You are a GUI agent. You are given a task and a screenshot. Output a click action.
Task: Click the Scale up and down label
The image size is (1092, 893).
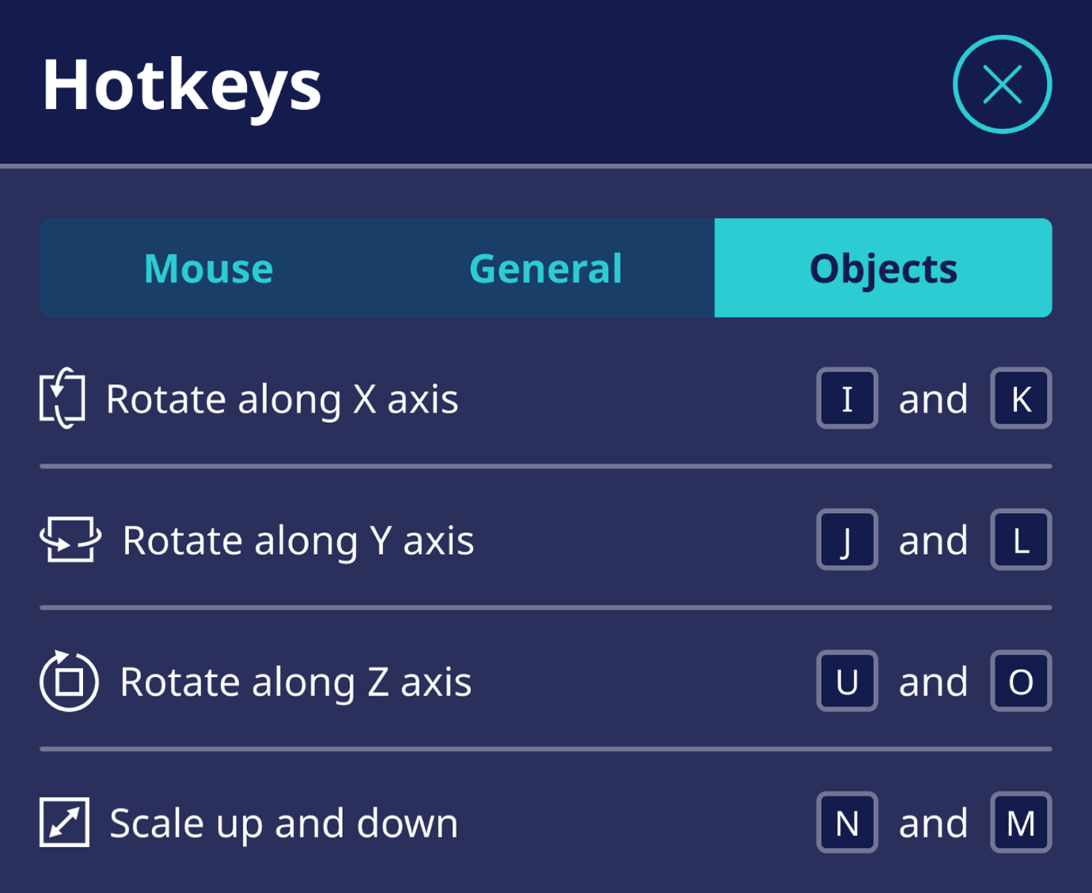[283, 822]
